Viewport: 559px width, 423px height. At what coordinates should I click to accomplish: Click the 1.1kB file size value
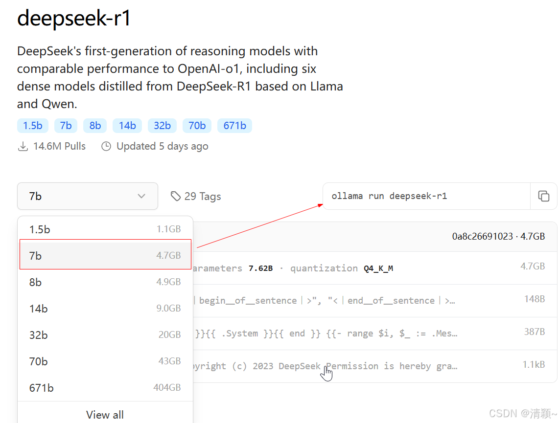[534, 364]
